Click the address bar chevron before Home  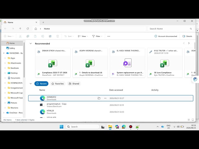click(40, 29)
